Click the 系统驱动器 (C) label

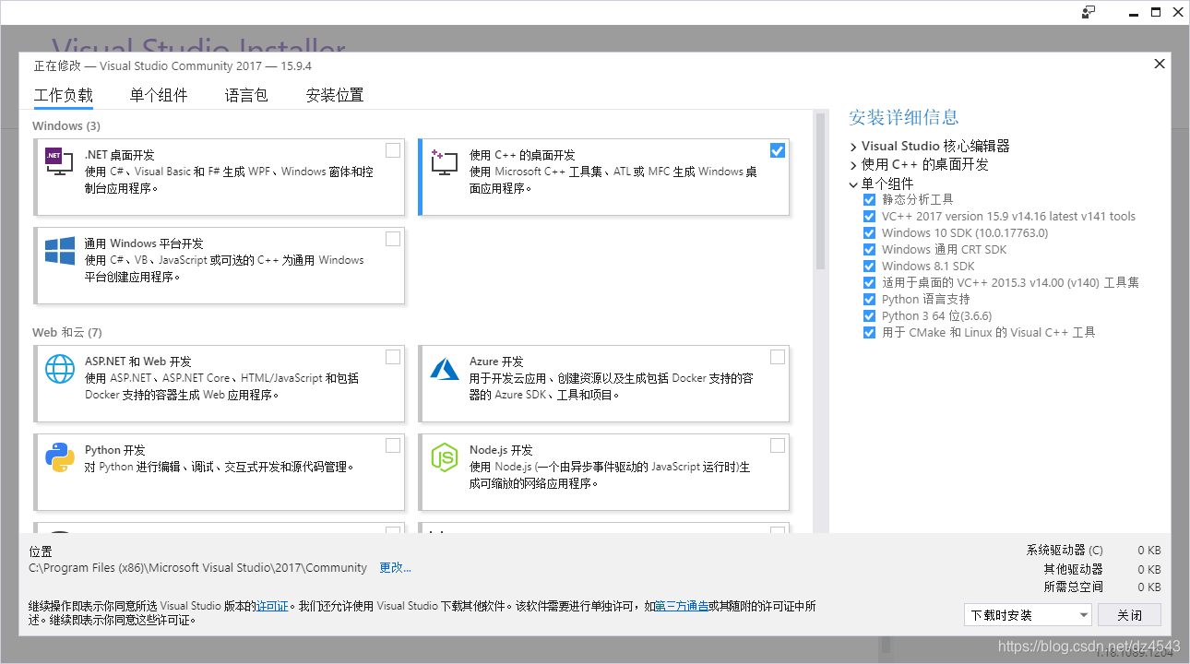click(1065, 551)
